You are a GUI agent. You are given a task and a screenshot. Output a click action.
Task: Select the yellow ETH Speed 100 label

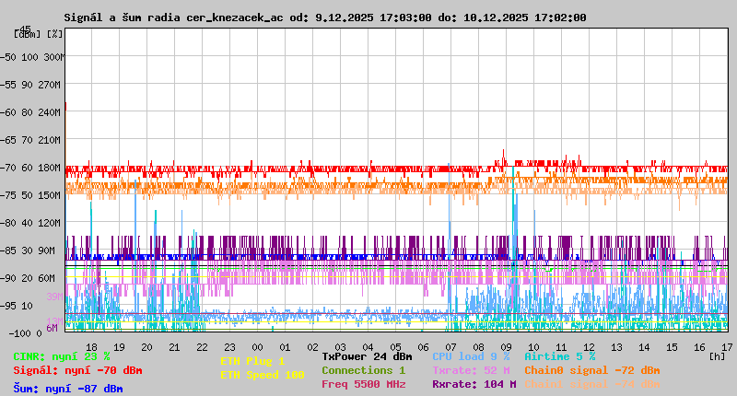pyautogui.click(x=262, y=375)
